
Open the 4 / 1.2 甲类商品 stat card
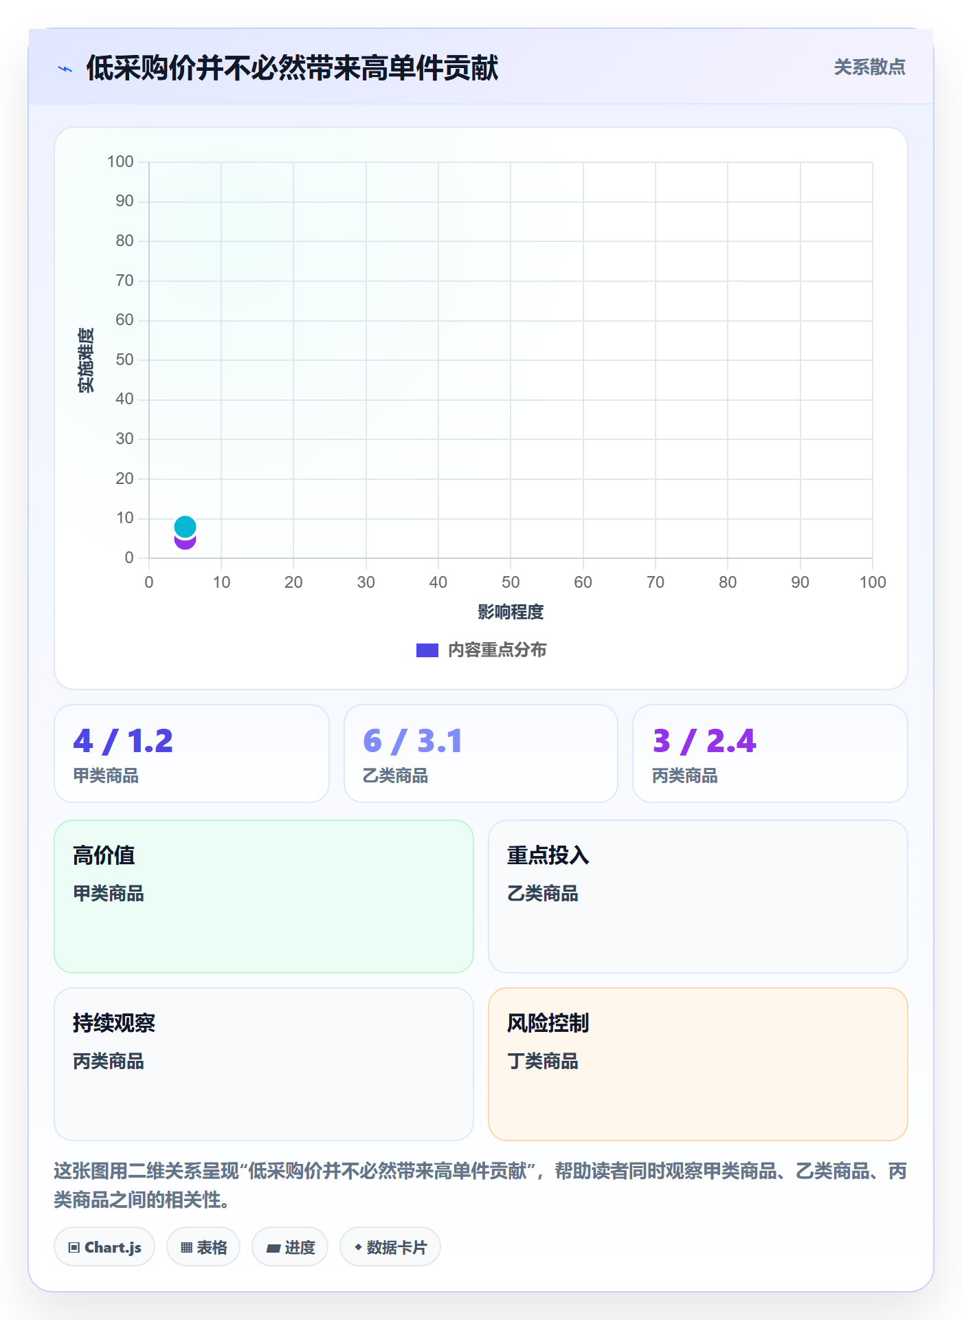click(192, 753)
